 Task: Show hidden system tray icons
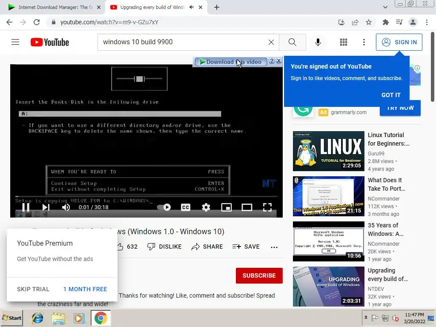click(x=366, y=318)
